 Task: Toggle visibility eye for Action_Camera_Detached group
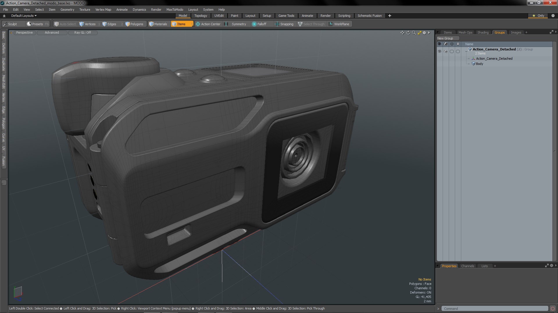tap(439, 51)
